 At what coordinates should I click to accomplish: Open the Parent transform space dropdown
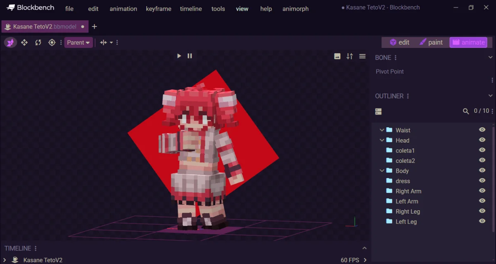79,42
